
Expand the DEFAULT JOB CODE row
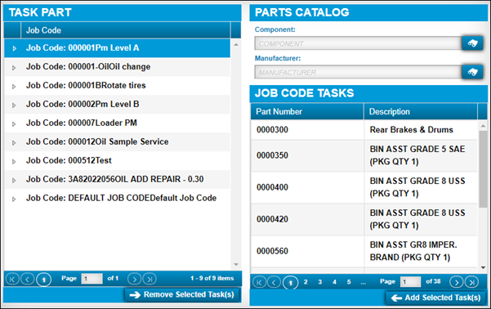pyautogui.click(x=14, y=199)
